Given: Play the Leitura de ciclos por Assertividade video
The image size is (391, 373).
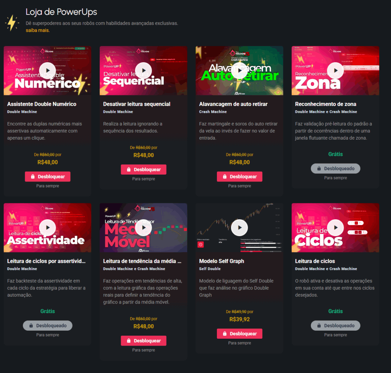Looking at the screenshot, I should click(x=47, y=228).
